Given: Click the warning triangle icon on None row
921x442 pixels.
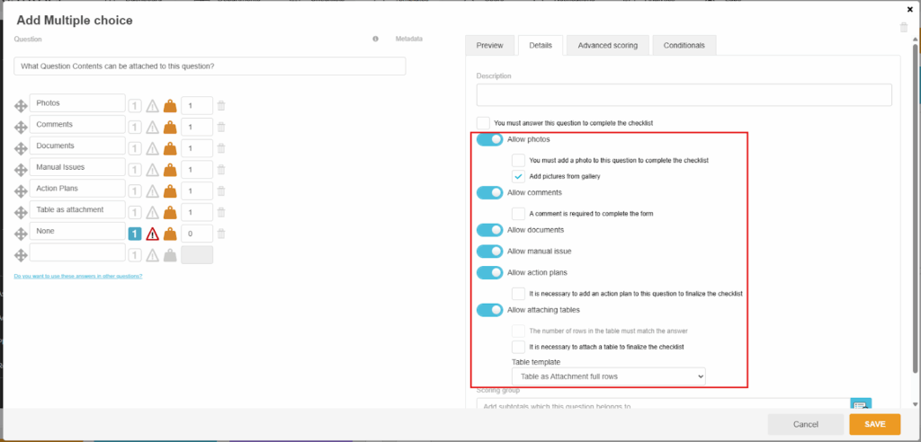Looking at the screenshot, I should click(x=153, y=234).
